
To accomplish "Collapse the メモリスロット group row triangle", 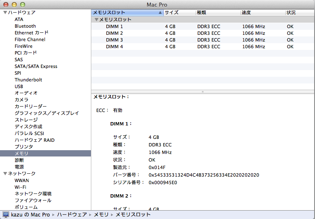I will (x=96, y=20).
